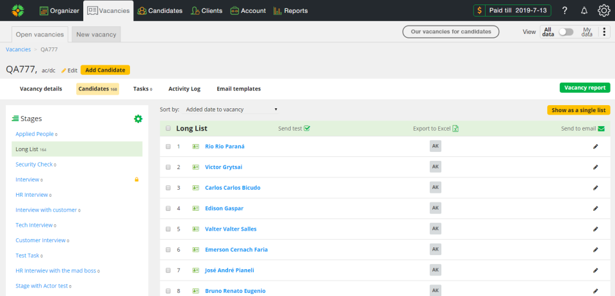Open the Clients menu
The height and width of the screenshot is (296, 615).
click(x=206, y=11)
